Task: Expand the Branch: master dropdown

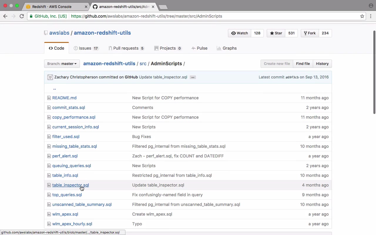Action: pos(62,64)
